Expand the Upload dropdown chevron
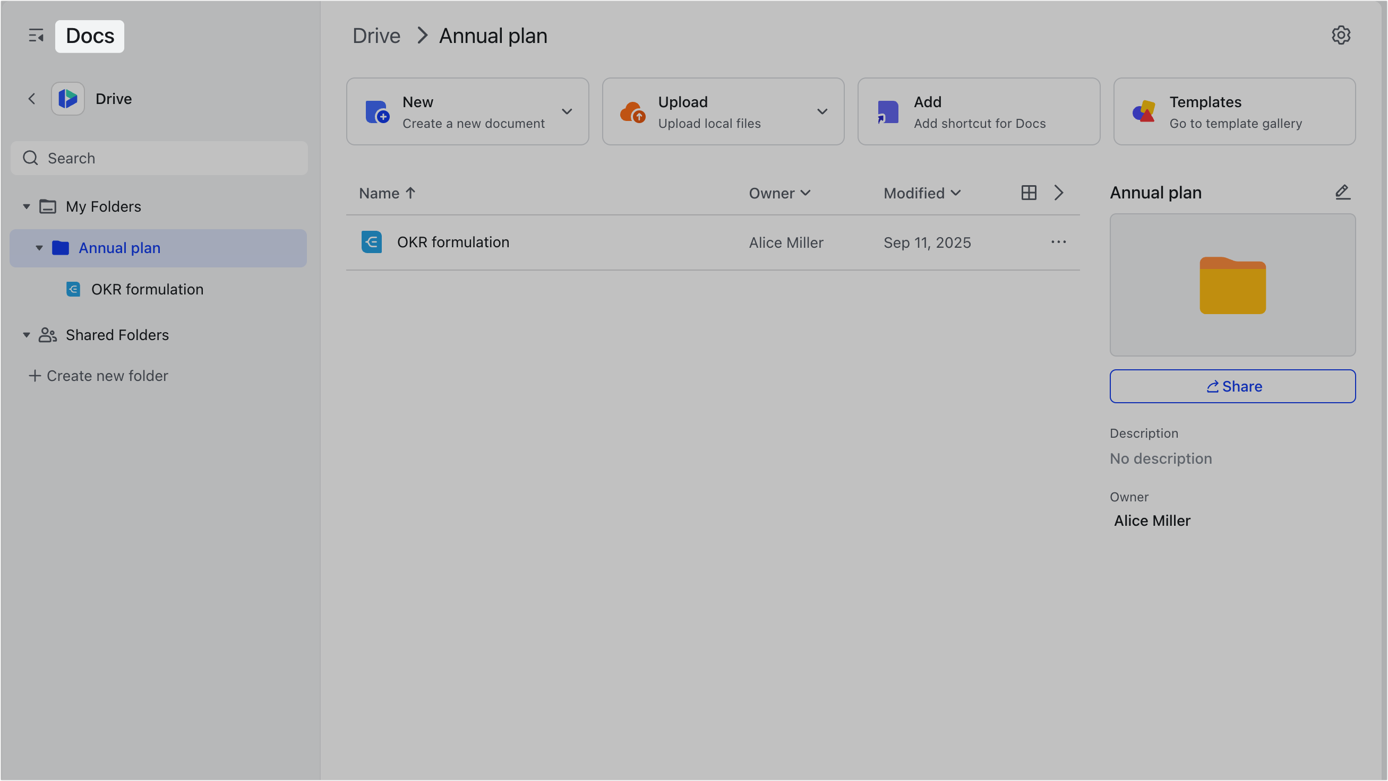 click(822, 112)
